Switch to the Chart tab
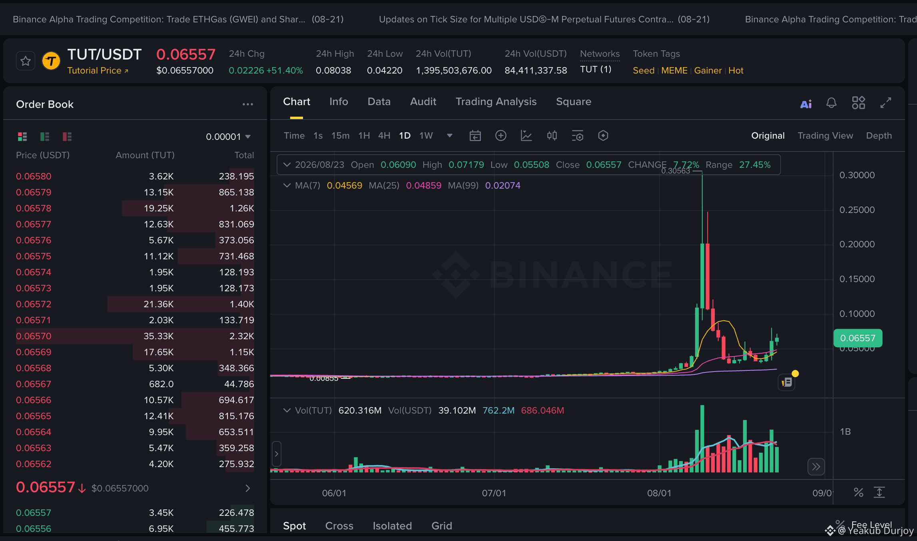Screen dimensions: 917x541 [297, 102]
